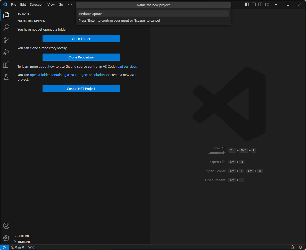Image resolution: width=306 pixels, height=250 pixels.
Task: Show errors and warnings in status bar
Action: 18,247
